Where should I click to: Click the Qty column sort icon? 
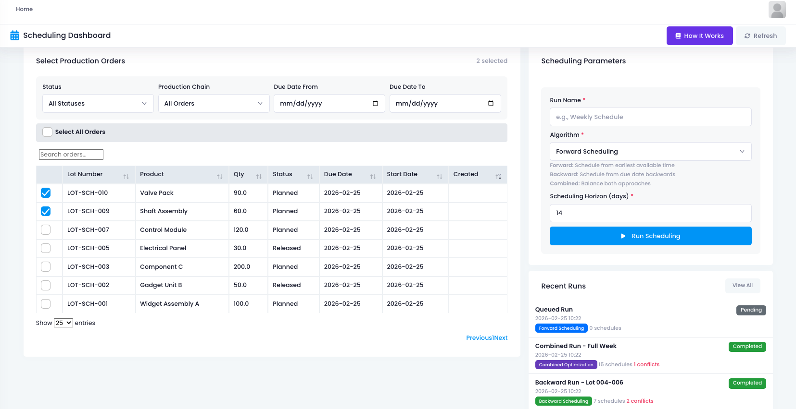click(x=259, y=177)
